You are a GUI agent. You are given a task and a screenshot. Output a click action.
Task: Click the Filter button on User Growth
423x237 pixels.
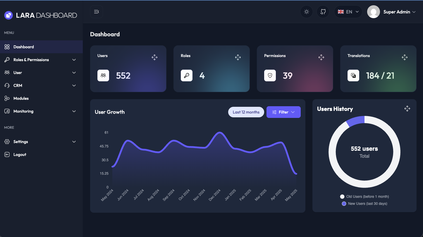pos(283,112)
